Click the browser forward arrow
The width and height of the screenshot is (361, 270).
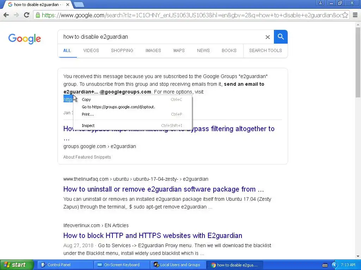click(16, 15)
